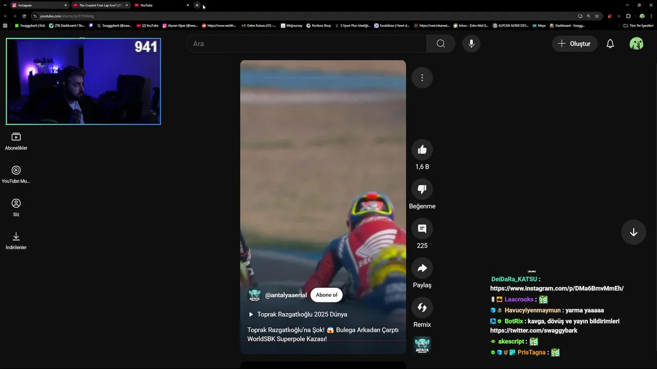Open the (79) Dashboard bookmark
657x369 pixels.
[67, 25]
